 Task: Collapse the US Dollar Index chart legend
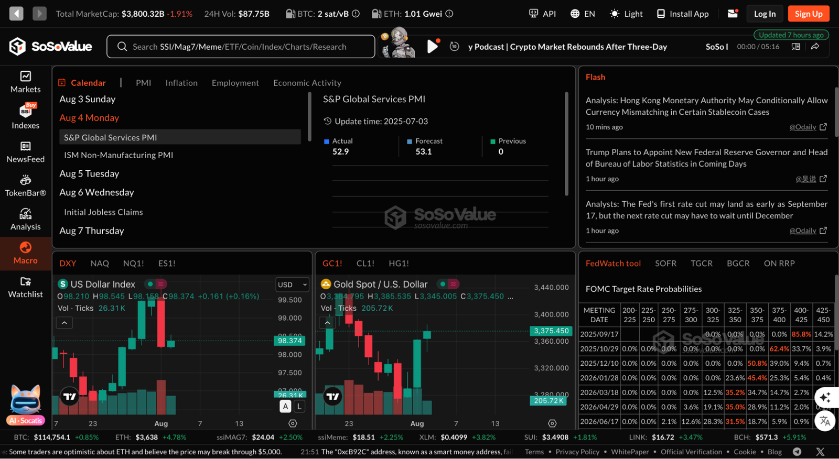[x=64, y=323]
